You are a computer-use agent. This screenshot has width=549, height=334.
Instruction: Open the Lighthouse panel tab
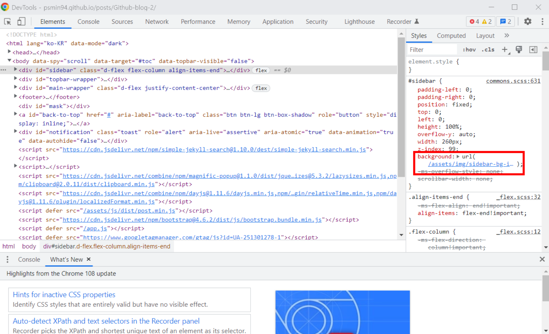[359, 21]
